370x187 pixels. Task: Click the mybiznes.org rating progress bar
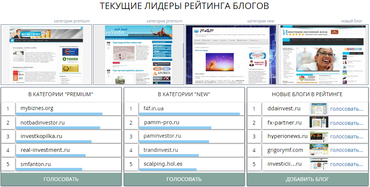(x=59, y=114)
